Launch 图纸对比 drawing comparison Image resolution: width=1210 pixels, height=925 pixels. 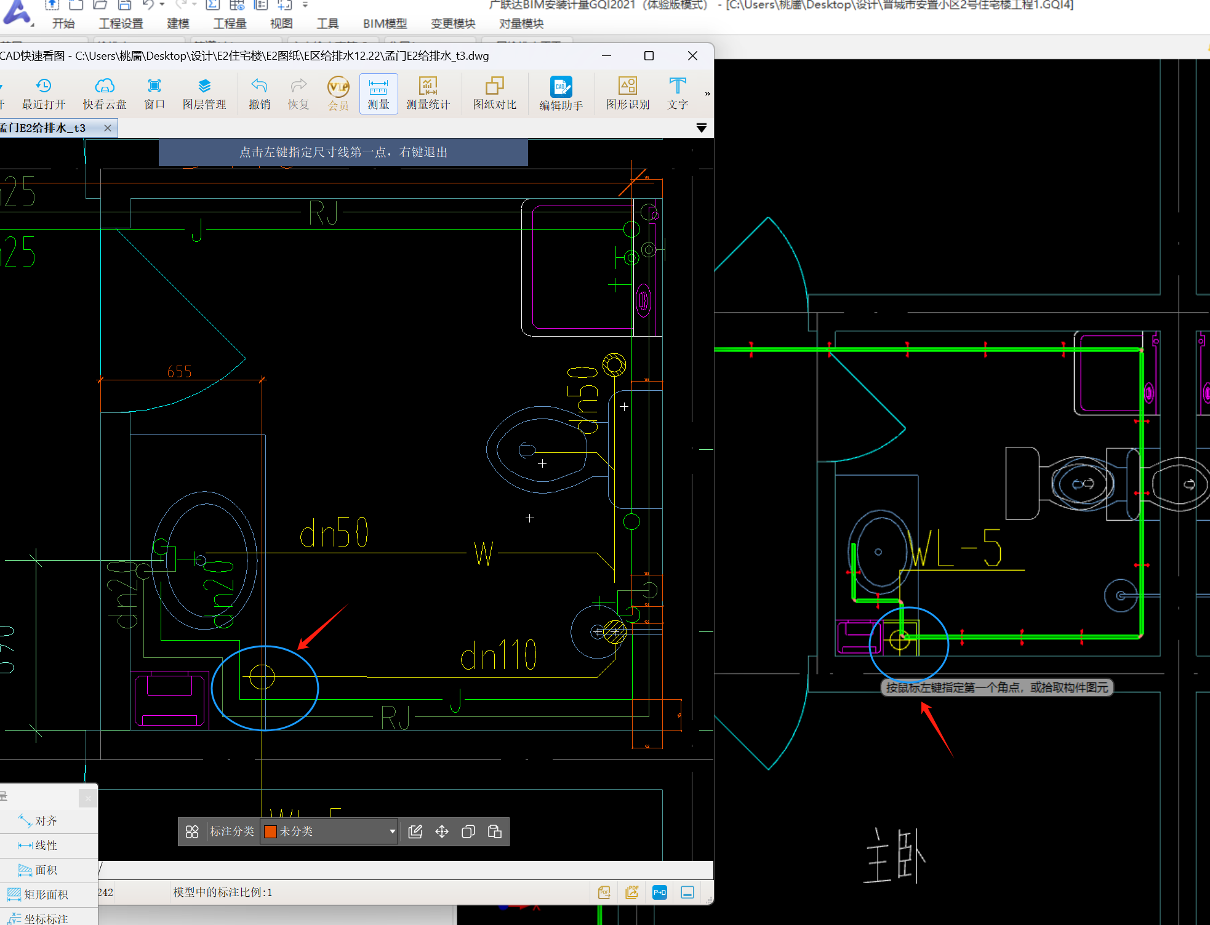[495, 94]
